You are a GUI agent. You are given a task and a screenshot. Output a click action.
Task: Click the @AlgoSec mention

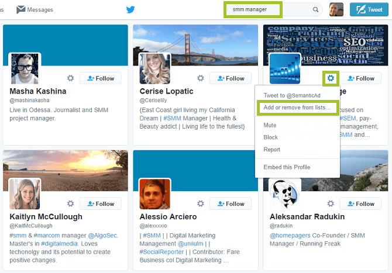click(x=102, y=235)
